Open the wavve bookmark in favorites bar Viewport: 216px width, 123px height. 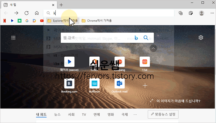point(12,21)
